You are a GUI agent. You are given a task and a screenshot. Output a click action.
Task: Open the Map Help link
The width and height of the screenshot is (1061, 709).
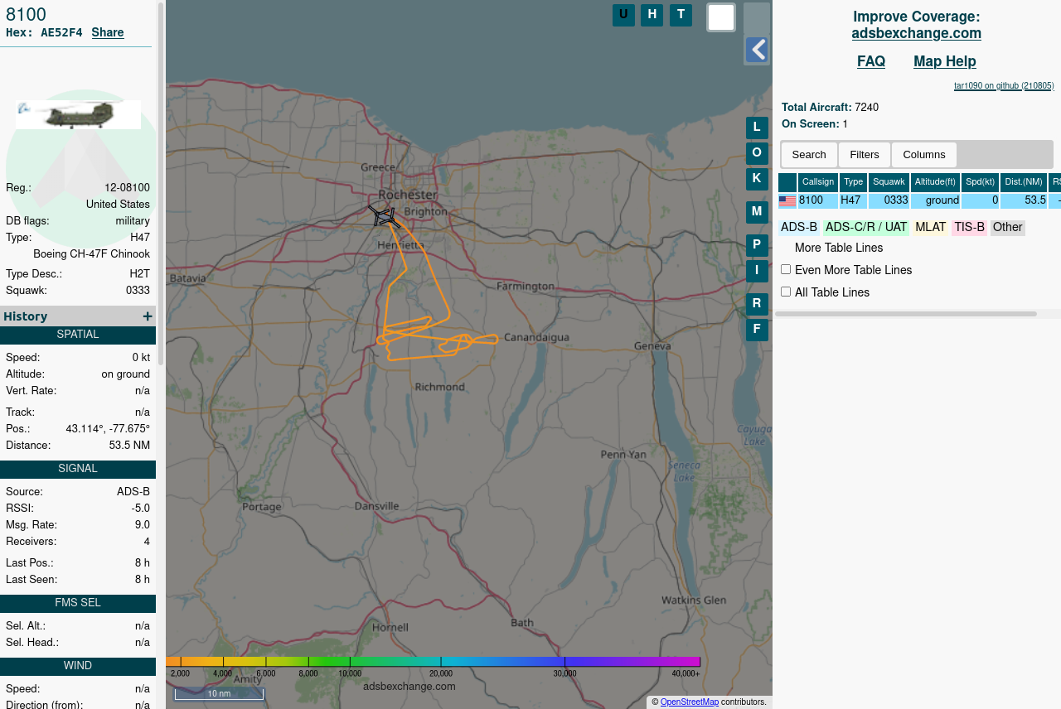(x=945, y=62)
